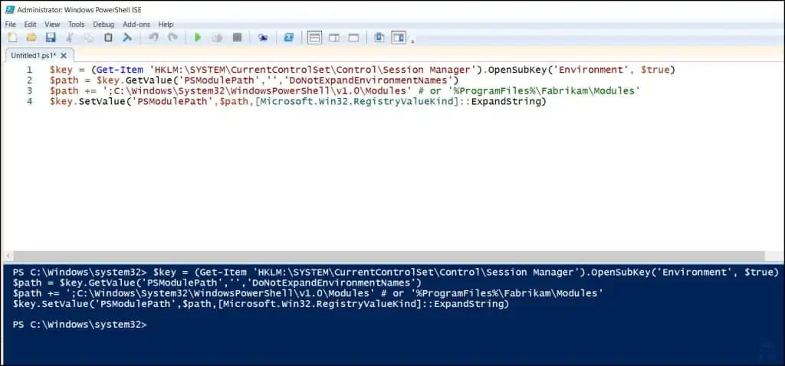The image size is (785, 366).
Task: Open the Tools menu
Action: coord(77,24)
